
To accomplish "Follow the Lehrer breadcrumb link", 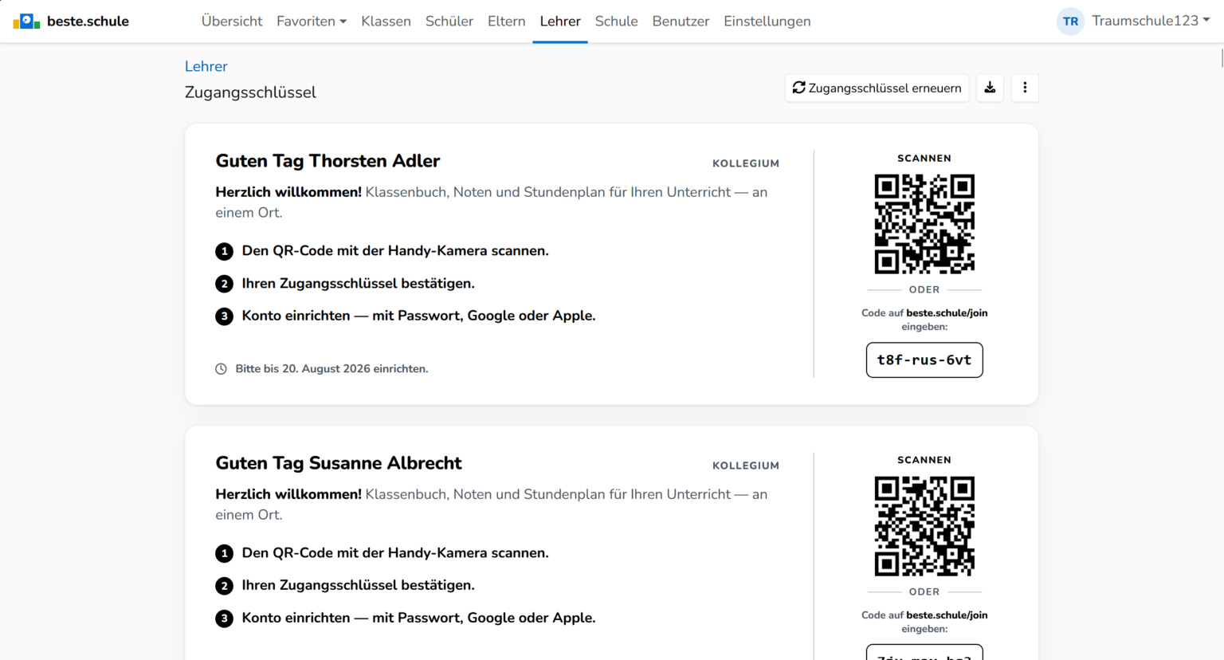I will tap(206, 66).
